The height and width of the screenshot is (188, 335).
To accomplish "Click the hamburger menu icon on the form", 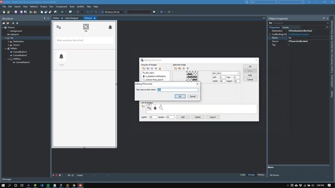I will (x=59, y=27).
